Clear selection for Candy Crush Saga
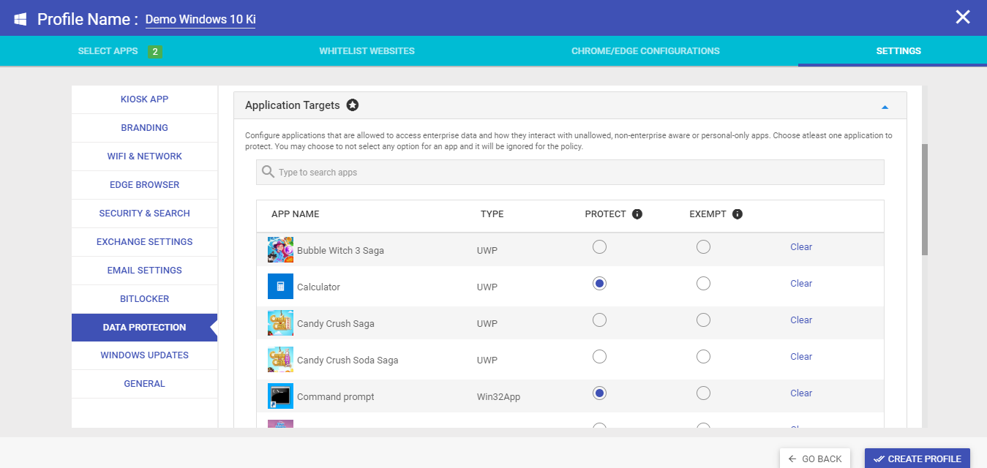Viewport: 987px width, 468px height. click(x=801, y=320)
